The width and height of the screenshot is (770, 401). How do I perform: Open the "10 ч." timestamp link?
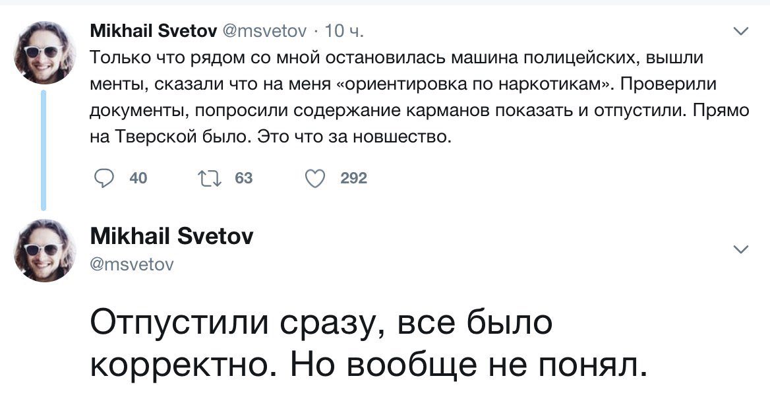(x=344, y=31)
